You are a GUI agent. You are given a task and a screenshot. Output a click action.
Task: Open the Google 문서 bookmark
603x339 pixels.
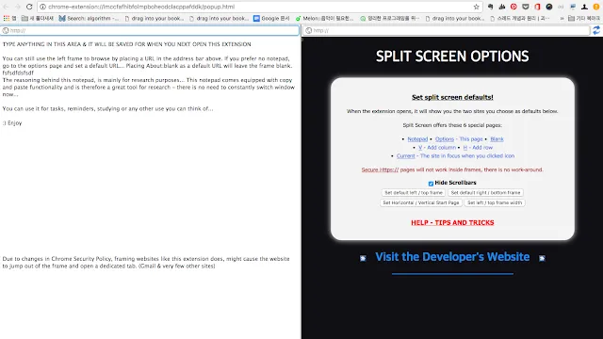point(271,18)
